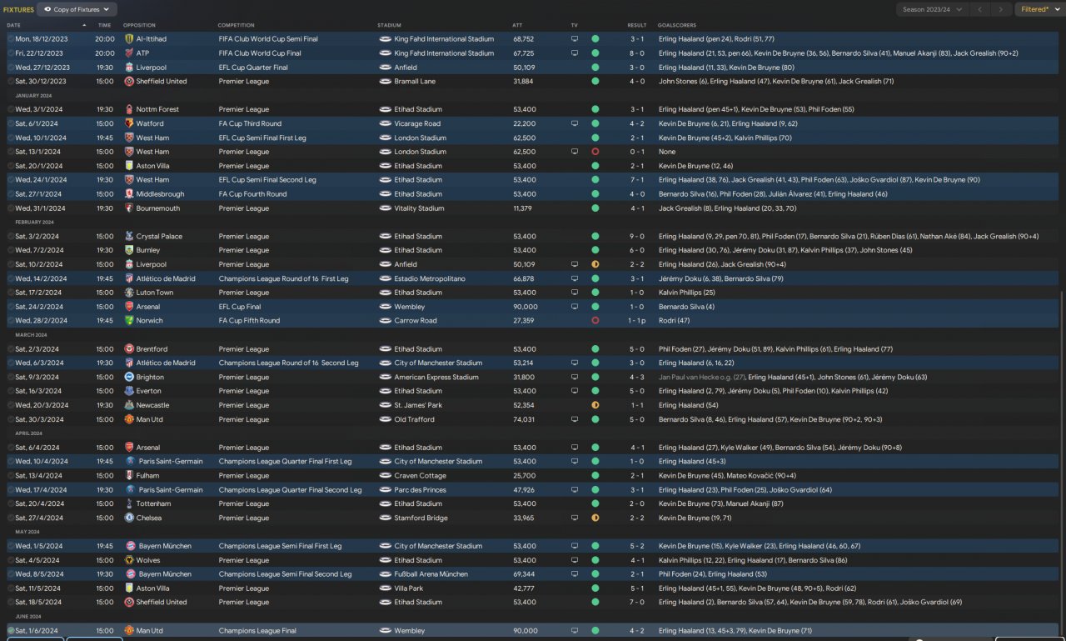
Task: Click the Crystal Palace club badge
Action: pyautogui.click(x=129, y=237)
